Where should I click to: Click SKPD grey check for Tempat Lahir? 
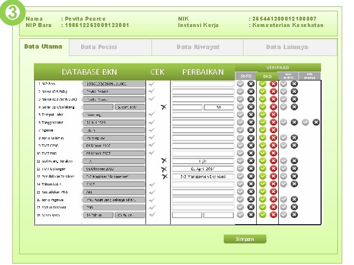[240, 114]
